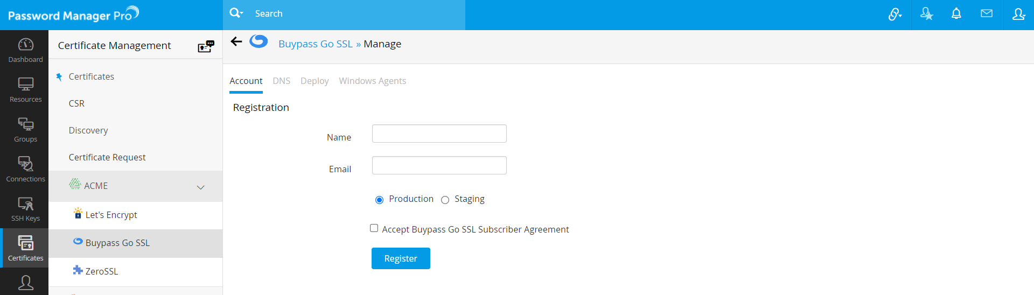Image resolution: width=1034 pixels, height=295 pixels.
Task: Click the Buypass Go SSL breadcrumb link
Action: click(x=316, y=44)
